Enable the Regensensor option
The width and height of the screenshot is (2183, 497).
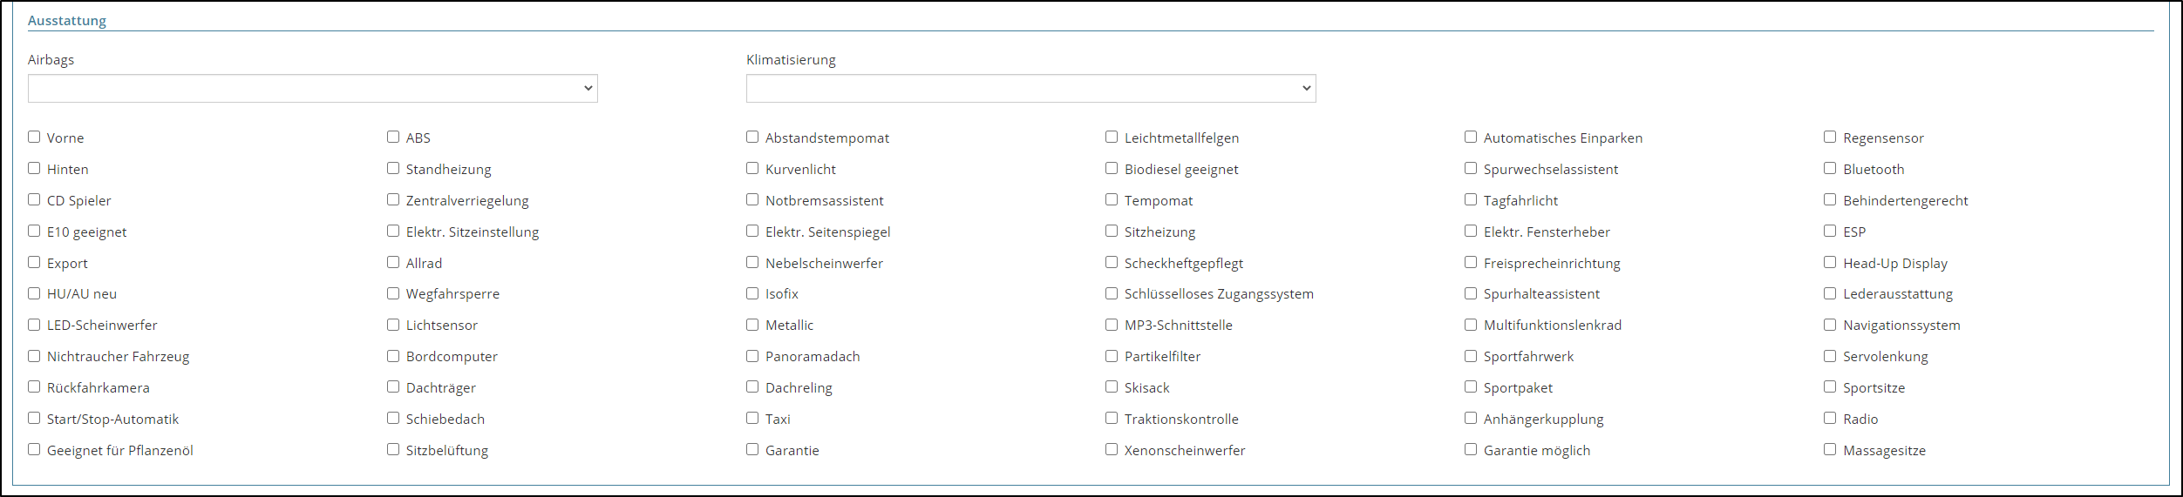click(1830, 137)
